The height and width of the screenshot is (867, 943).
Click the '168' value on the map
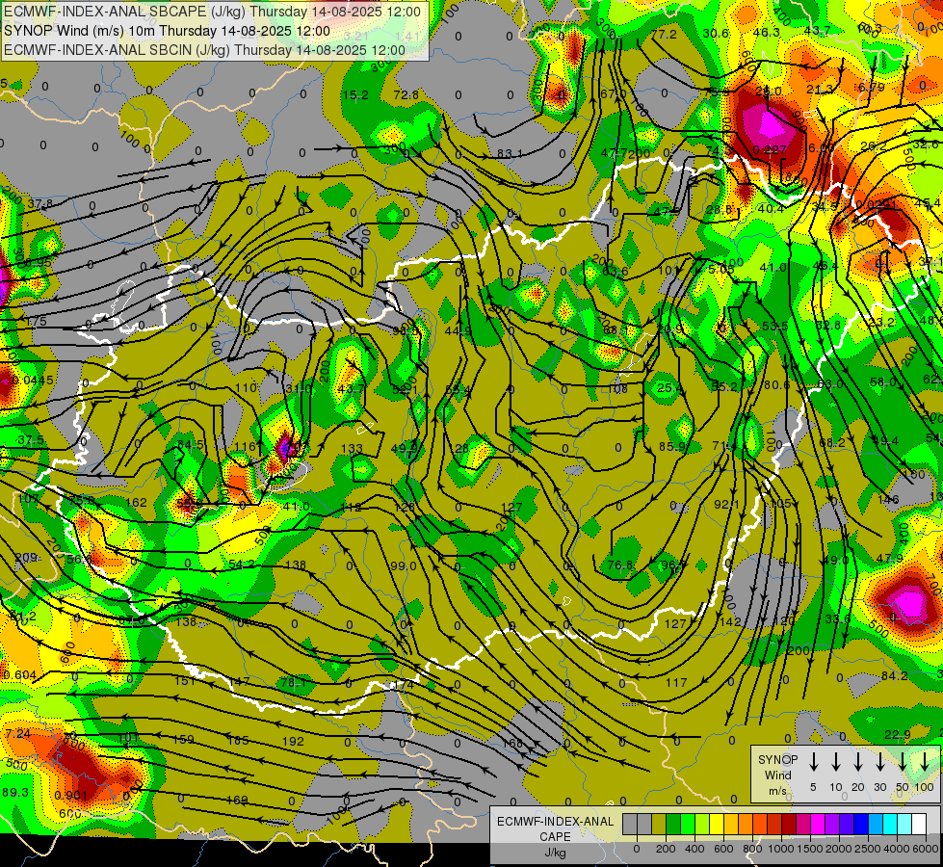(x=512, y=744)
